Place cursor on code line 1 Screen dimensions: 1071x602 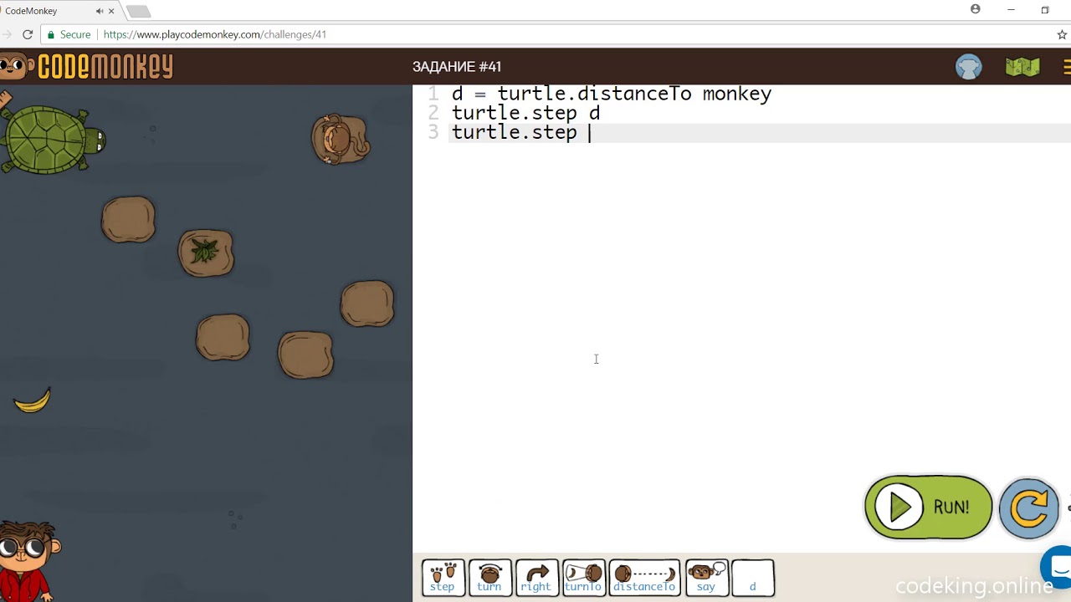[x=611, y=94]
